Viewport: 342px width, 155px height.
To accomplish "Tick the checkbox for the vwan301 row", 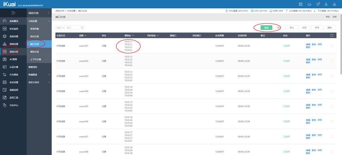I will (332, 46).
